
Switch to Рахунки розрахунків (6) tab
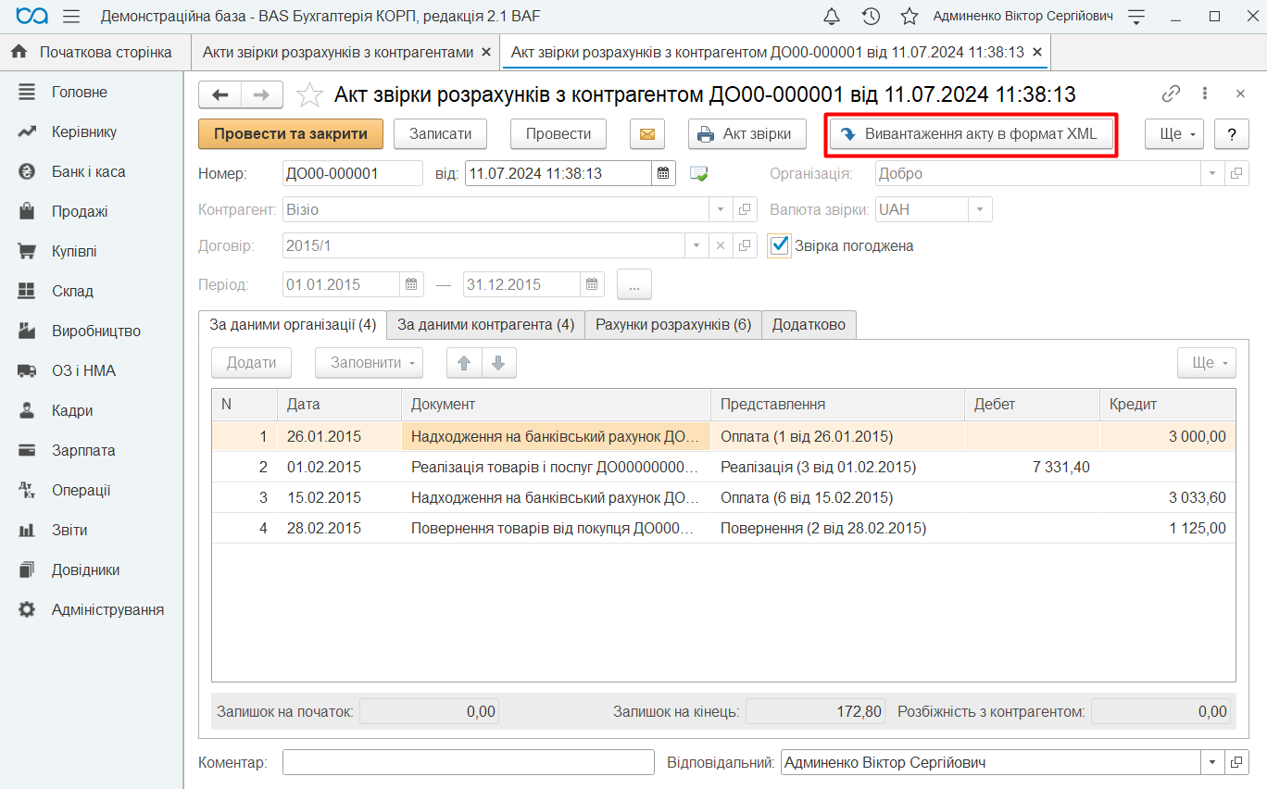point(673,325)
